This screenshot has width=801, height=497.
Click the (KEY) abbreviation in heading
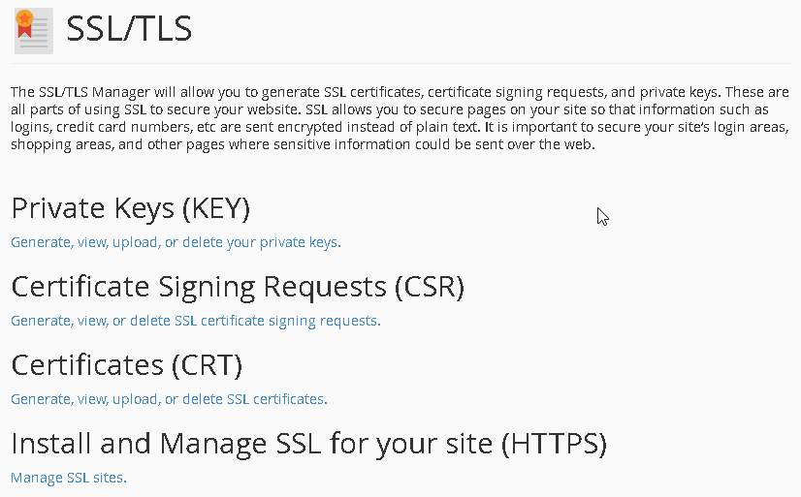pyautogui.click(x=216, y=208)
